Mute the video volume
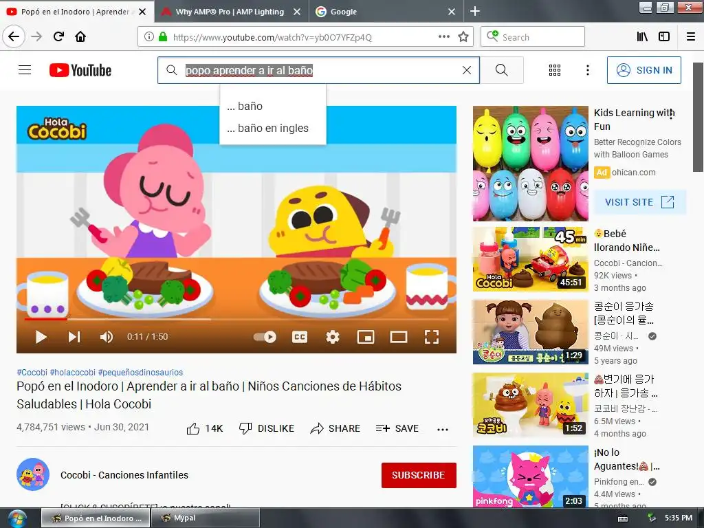Screen dimensions: 704x528 click(107, 337)
